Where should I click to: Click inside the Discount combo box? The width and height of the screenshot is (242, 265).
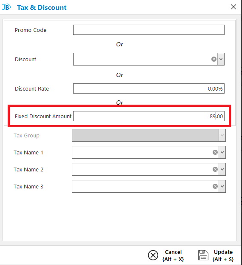coord(142,59)
